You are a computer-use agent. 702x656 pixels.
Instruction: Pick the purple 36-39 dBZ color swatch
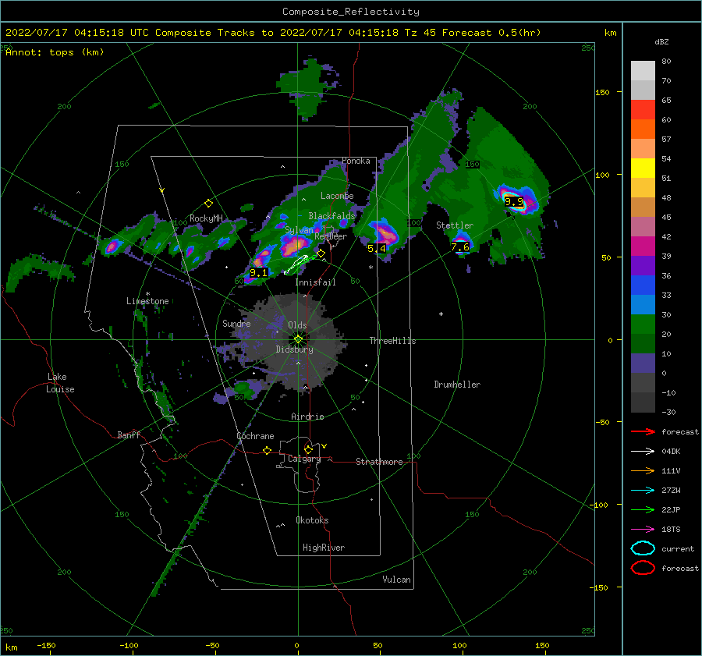pos(643,265)
